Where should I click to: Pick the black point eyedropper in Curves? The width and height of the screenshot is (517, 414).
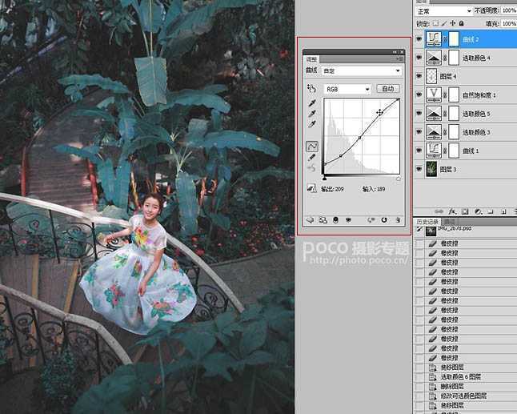pos(311,103)
